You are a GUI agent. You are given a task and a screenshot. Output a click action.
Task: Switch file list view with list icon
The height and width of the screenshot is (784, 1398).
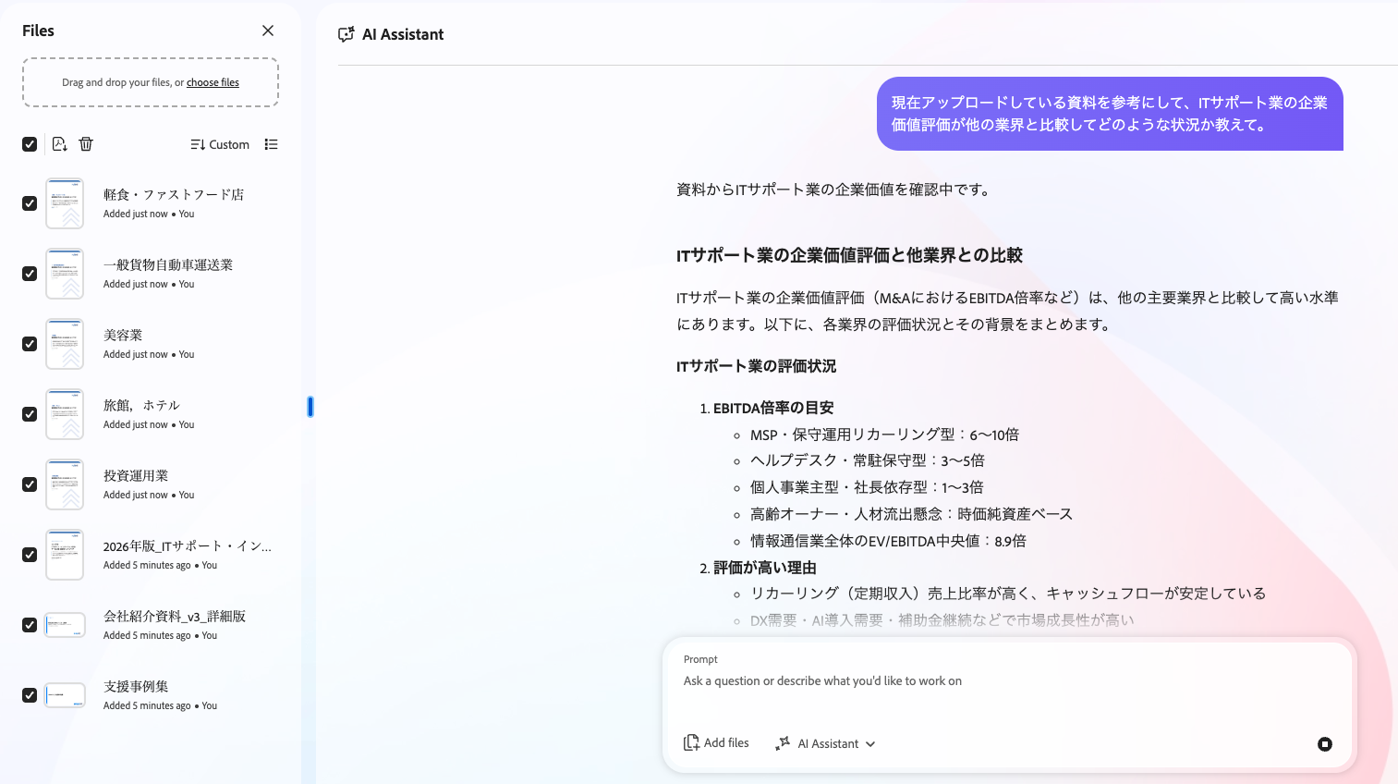click(271, 144)
